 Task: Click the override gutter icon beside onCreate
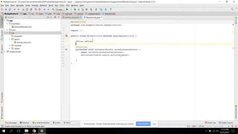coord(66,50)
